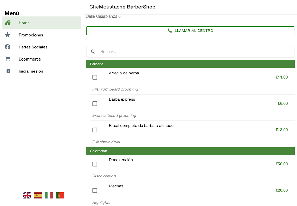
Task: Open the Promociones menu item
Action: [31, 35]
